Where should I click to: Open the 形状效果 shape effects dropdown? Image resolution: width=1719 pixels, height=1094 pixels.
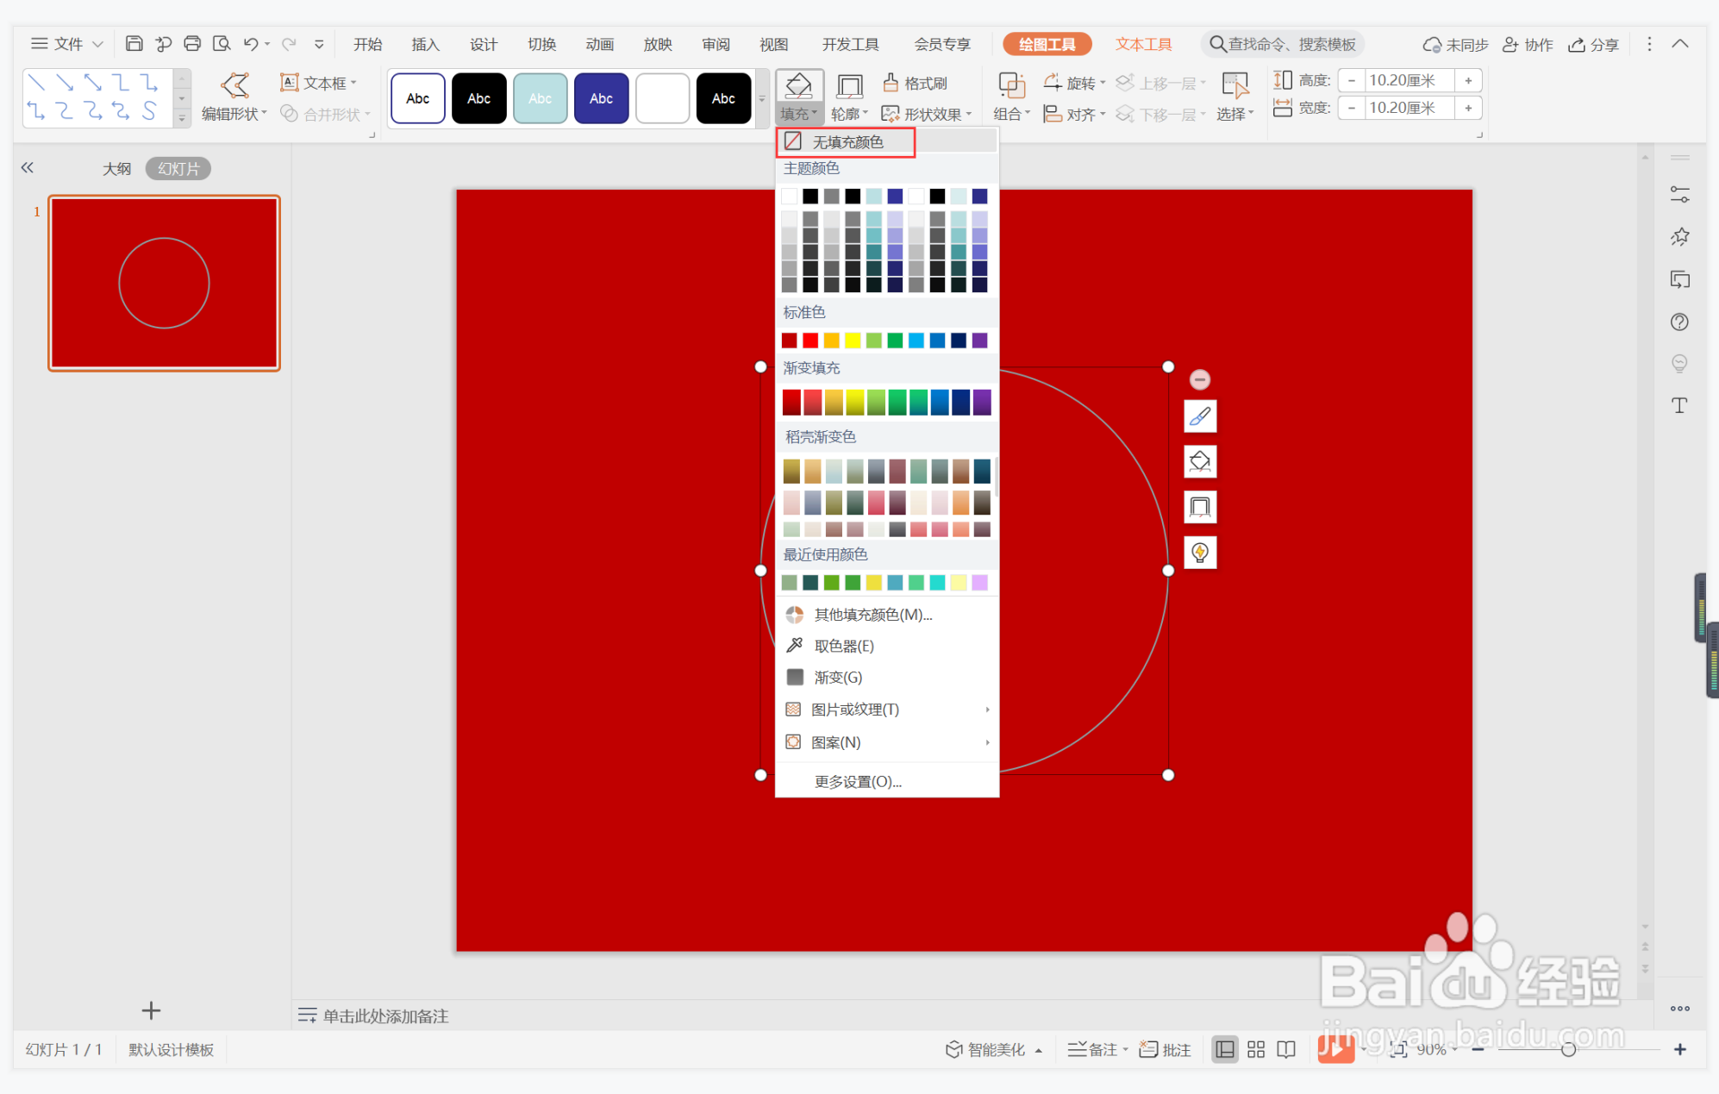(928, 114)
